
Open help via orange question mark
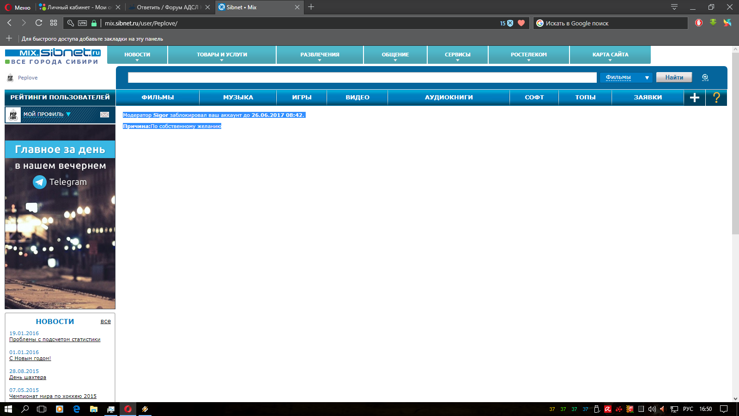click(x=716, y=98)
